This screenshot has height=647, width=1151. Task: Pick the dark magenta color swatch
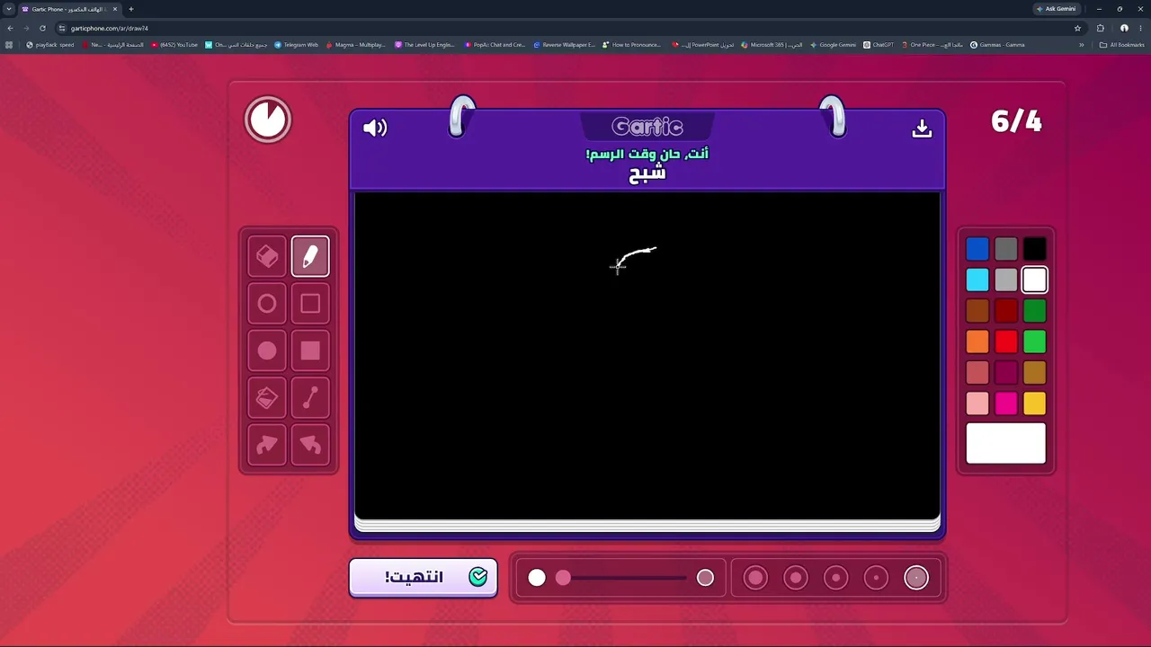[x=1006, y=373]
